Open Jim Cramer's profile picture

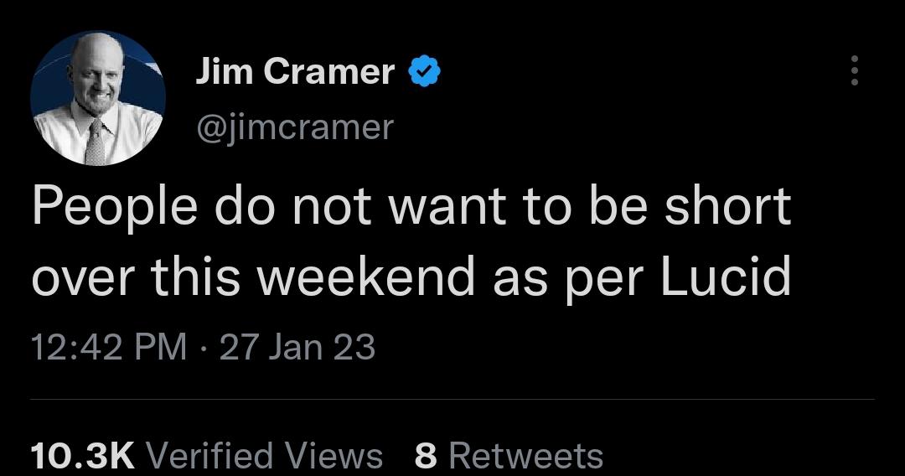pyautogui.click(x=98, y=101)
